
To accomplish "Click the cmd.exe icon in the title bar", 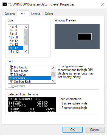I will pyautogui.click(x=5, y=4).
